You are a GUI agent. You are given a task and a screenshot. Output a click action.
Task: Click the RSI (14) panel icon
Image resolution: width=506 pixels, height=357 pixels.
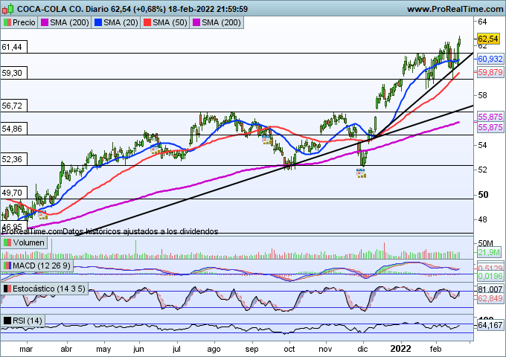pyautogui.click(x=7, y=321)
